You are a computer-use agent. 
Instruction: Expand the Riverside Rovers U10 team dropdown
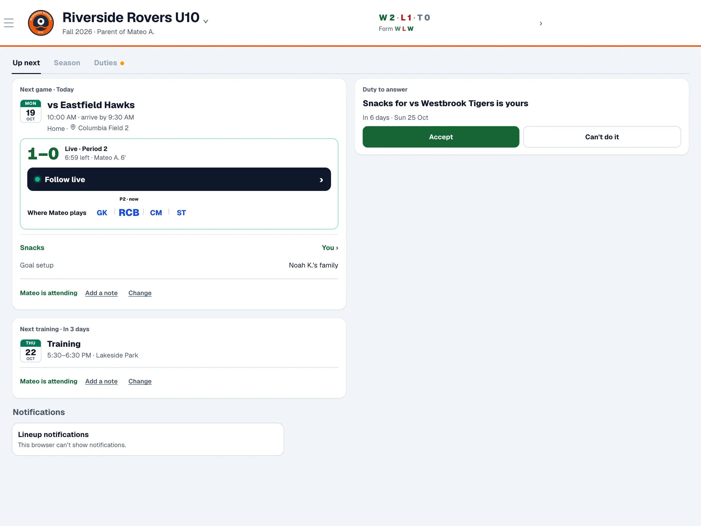click(205, 21)
